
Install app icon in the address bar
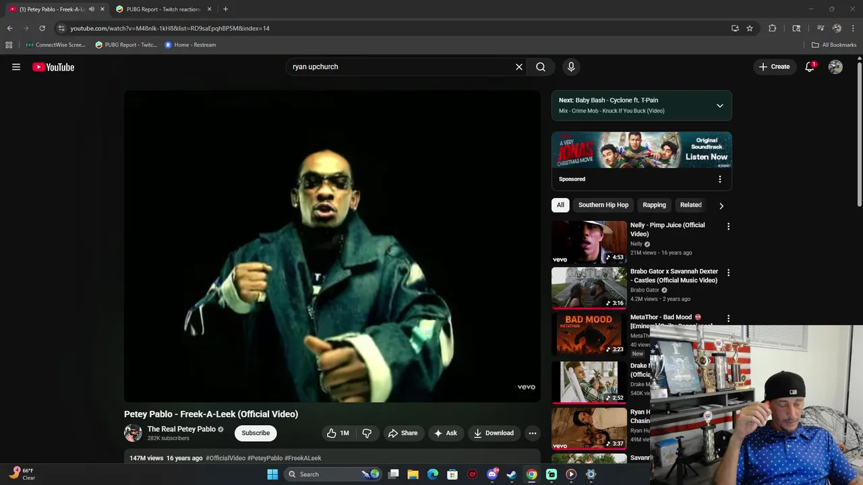tap(735, 28)
